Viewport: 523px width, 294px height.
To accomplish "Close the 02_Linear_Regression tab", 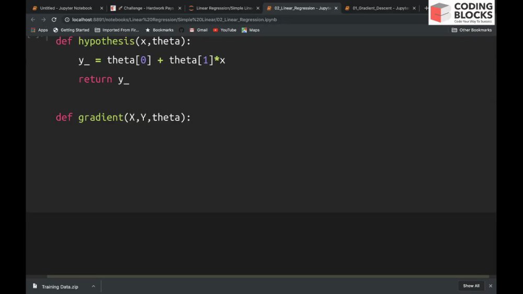I will click(336, 8).
